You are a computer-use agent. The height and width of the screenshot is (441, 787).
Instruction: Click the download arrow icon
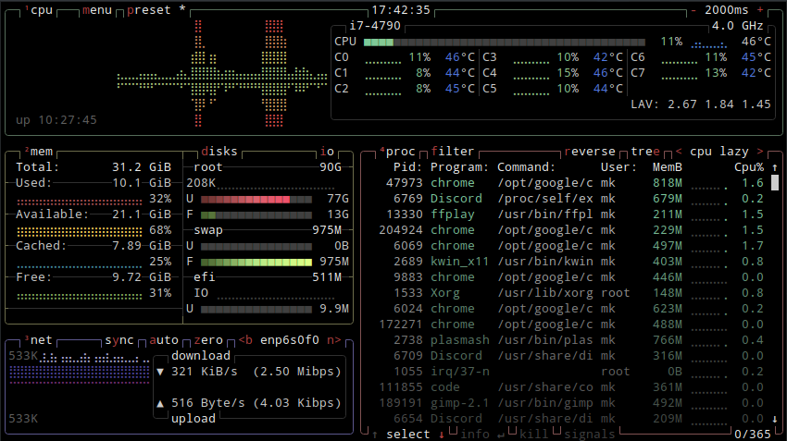[x=160, y=372]
